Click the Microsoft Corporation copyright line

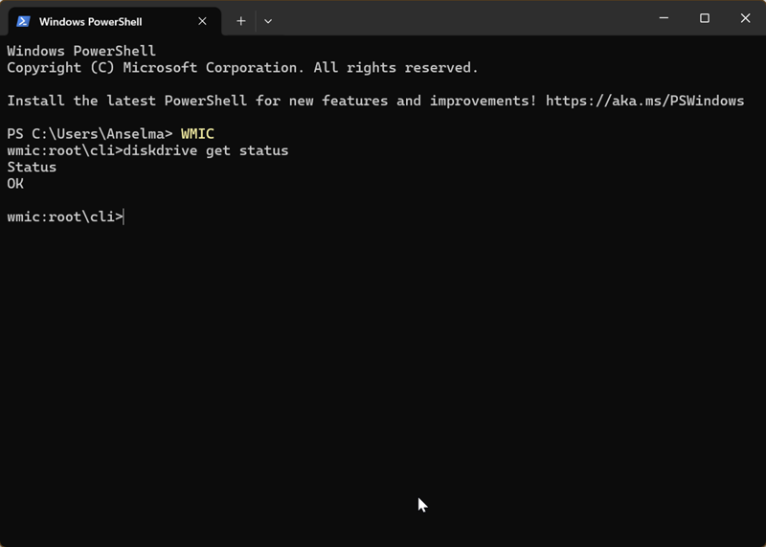(242, 67)
